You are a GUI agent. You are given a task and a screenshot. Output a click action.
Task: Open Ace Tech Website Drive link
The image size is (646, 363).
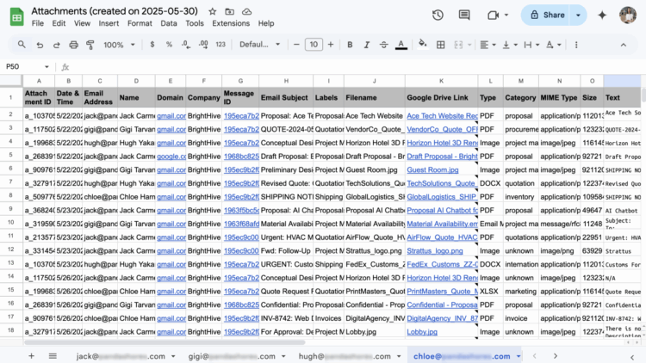[x=442, y=115]
